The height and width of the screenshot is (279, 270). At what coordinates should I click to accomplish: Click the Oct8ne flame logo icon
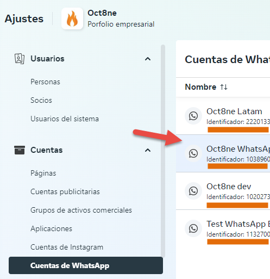(72, 18)
